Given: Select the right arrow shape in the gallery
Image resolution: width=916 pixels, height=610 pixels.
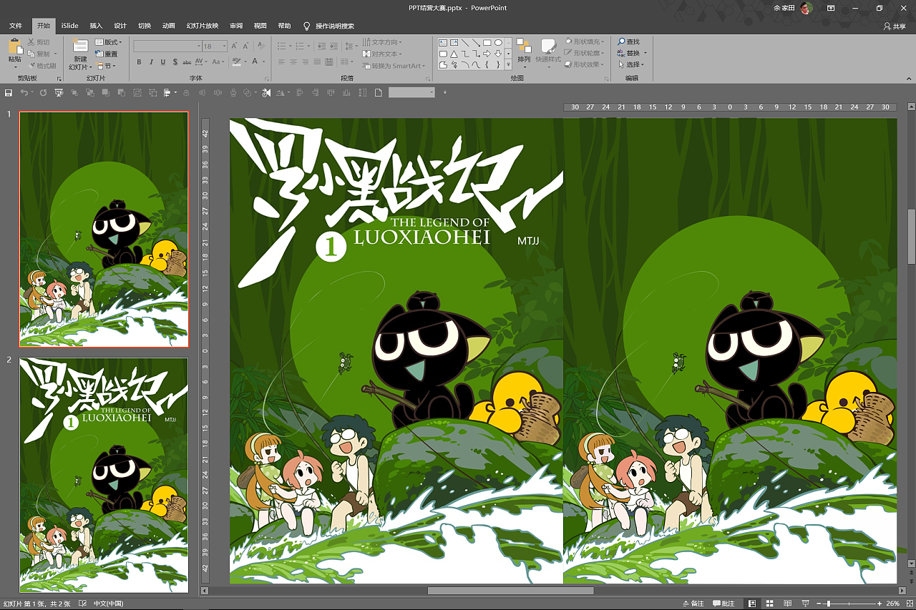Looking at the screenshot, I should [x=487, y=54].
